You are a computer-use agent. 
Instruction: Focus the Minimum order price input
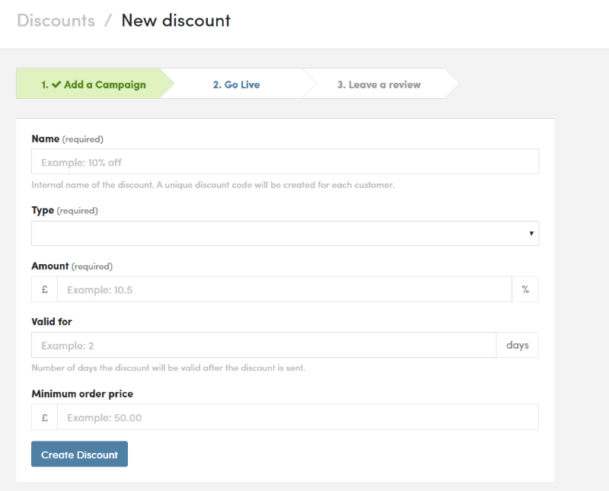pos(297,417)
